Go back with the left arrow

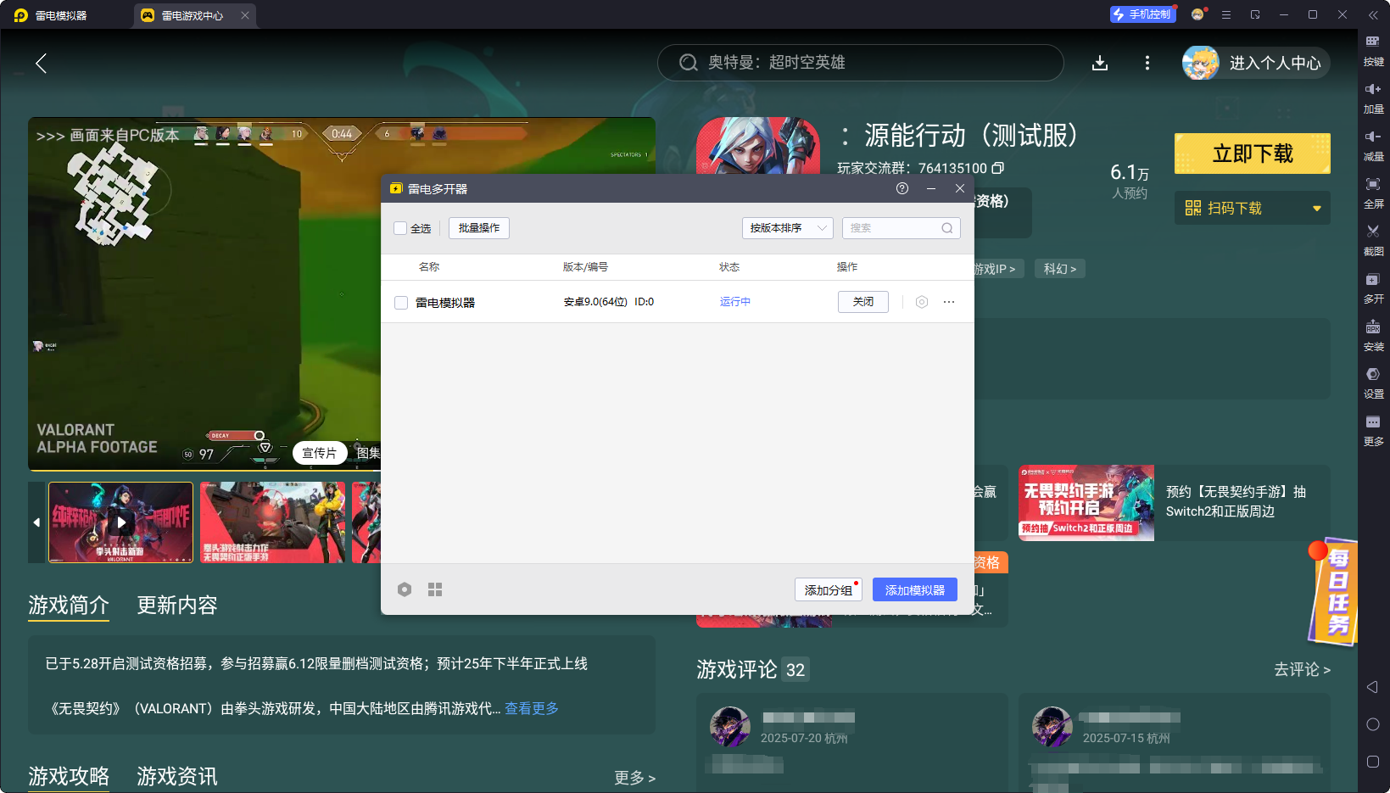41,63
